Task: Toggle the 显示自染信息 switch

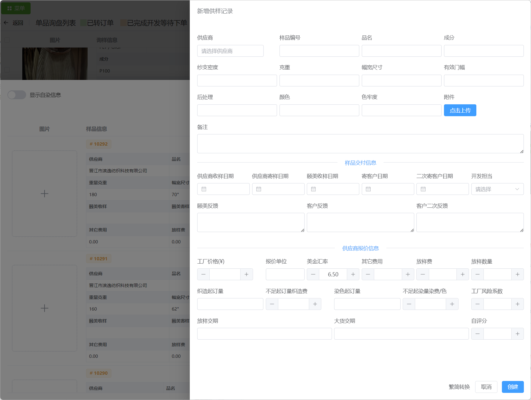Action: pos(17,95)
